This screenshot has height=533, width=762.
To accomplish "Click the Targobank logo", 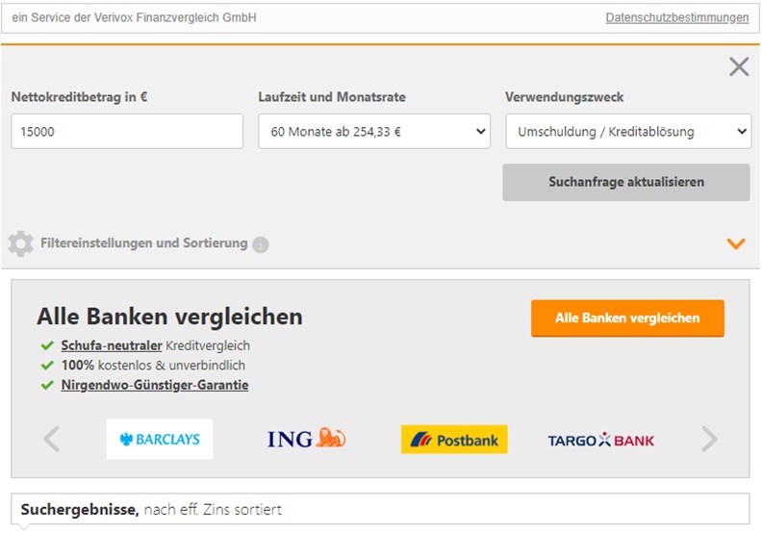I will click(x=600, y=440).
